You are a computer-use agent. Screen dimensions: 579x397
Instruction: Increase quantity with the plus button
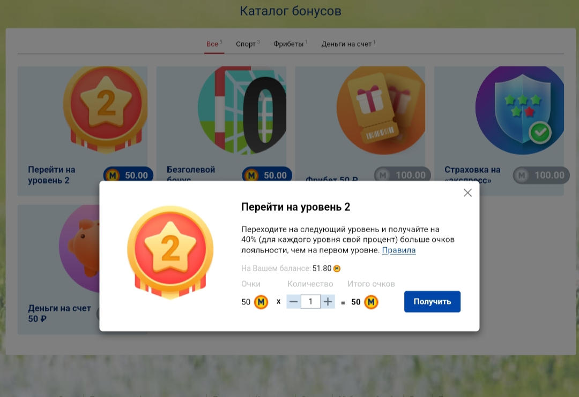(328, 302)
